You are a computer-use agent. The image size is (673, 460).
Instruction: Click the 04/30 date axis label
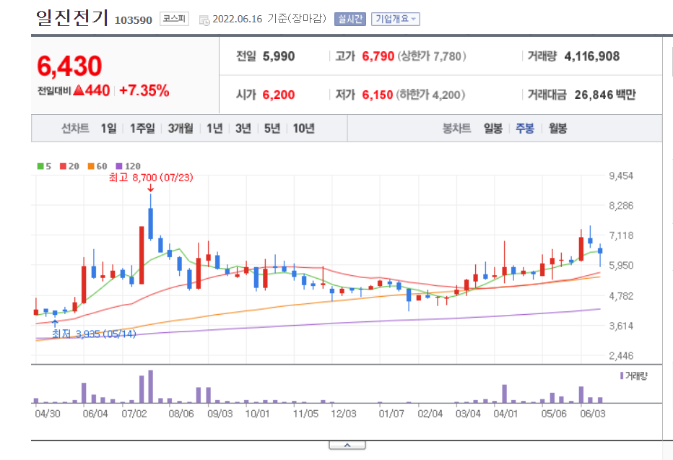coord(48,414)
